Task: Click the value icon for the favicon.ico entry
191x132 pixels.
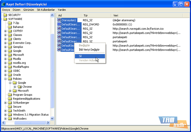Action: pos(59,28)
